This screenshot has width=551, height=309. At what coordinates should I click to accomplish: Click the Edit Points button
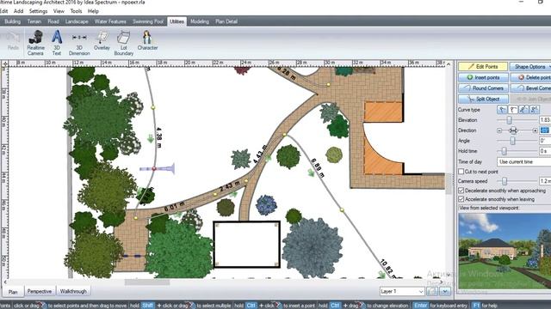coord(483,66)
